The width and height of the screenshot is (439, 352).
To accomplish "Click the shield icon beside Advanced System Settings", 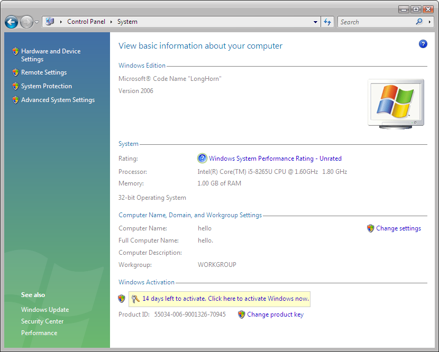I will click(x=15, y=100).
